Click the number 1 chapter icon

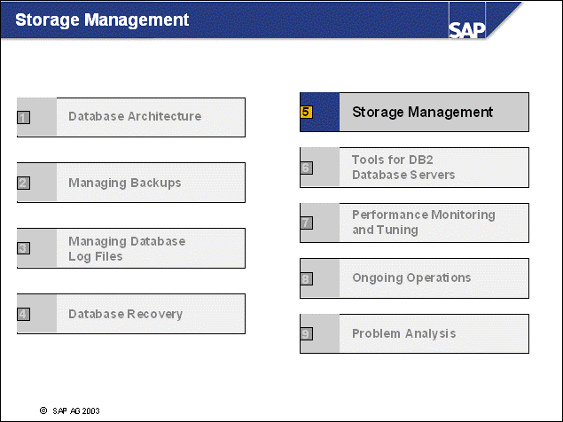click(24, 117)
